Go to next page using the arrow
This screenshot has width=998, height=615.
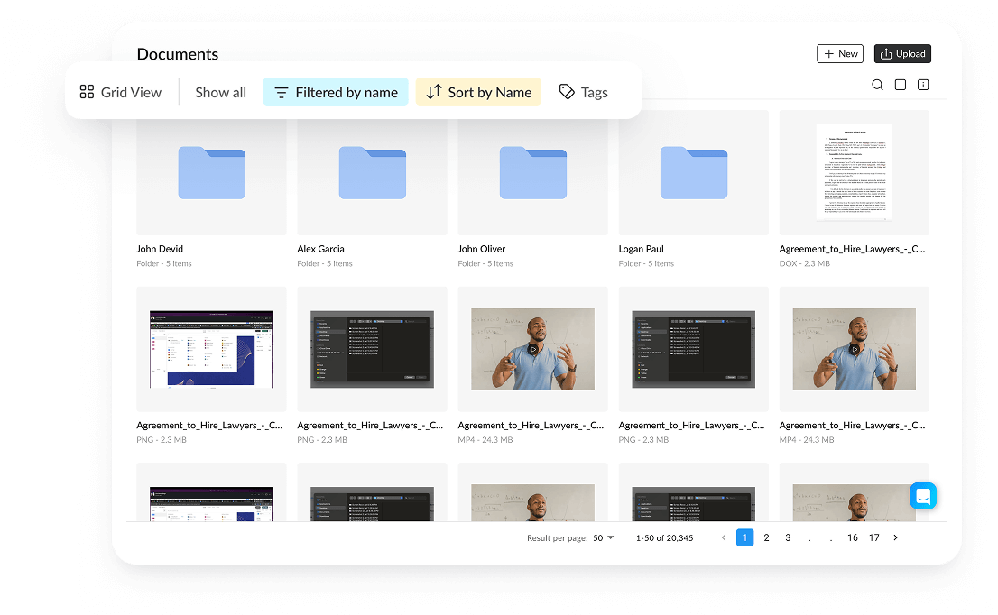tap(895, 537)
